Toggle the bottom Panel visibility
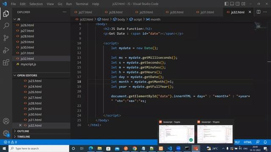 (x=232, y=4)
